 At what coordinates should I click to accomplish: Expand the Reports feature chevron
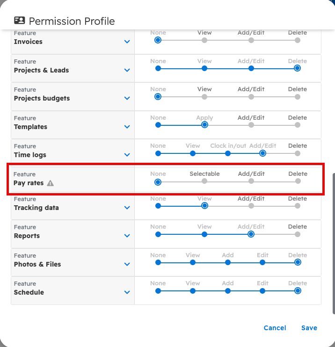click(x=127, y=236)
